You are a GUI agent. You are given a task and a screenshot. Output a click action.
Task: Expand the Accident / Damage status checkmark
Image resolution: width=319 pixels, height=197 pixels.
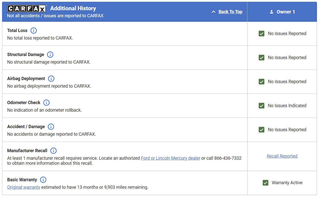pyautogui.click(x=262, y=130)
